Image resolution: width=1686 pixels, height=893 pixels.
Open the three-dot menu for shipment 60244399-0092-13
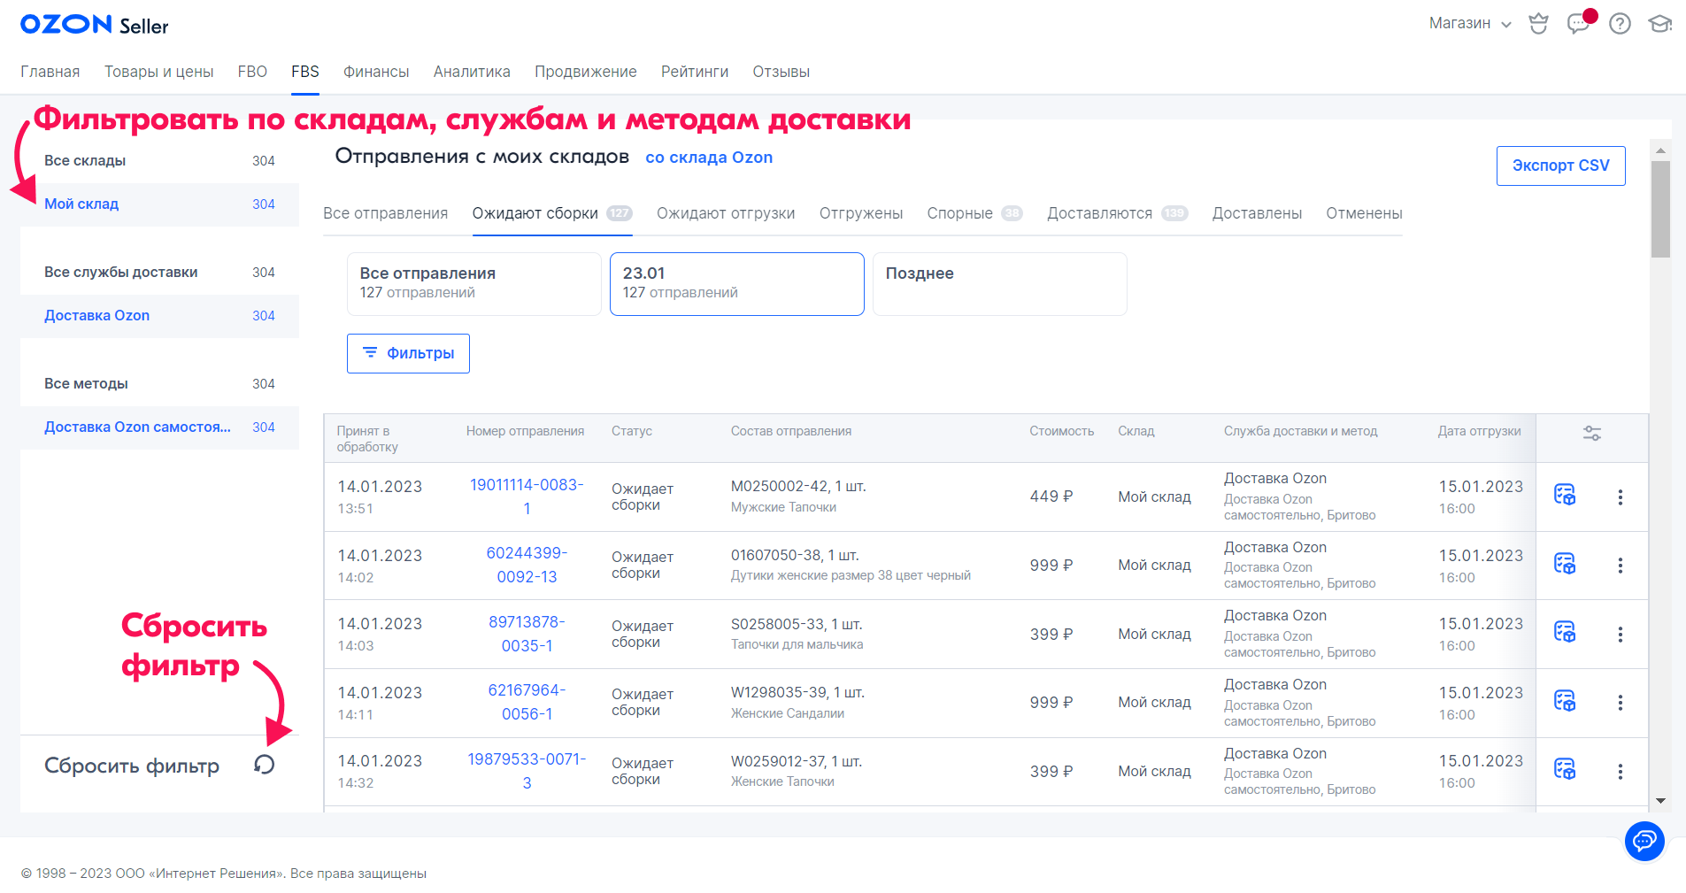(x=1620, y=566)
